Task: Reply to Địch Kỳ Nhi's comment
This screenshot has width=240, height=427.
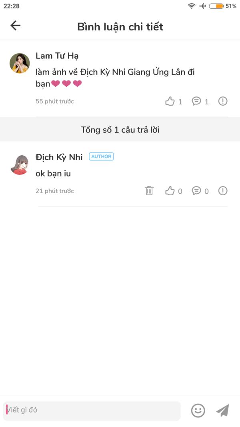Action: point(196,191)
